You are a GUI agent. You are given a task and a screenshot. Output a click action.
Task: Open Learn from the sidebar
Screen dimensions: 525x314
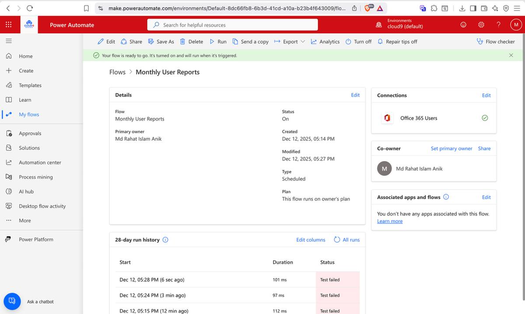tap(25, 100)
